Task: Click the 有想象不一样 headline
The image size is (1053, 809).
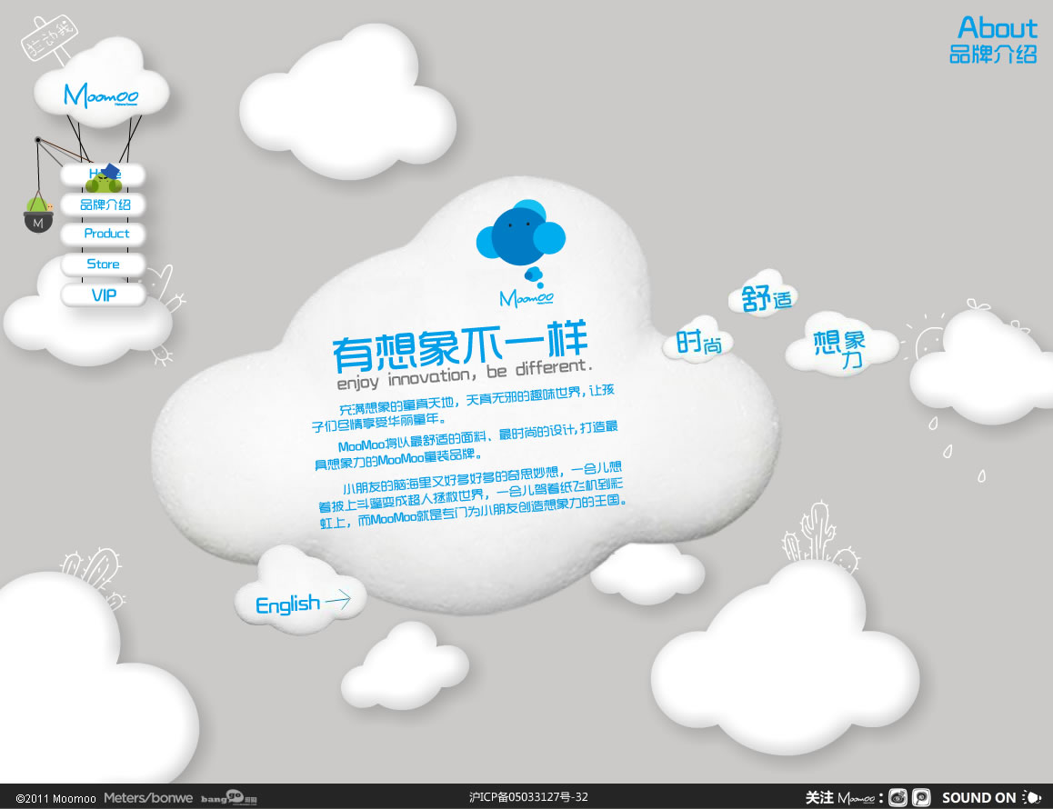Action: (x=461, y=345)
